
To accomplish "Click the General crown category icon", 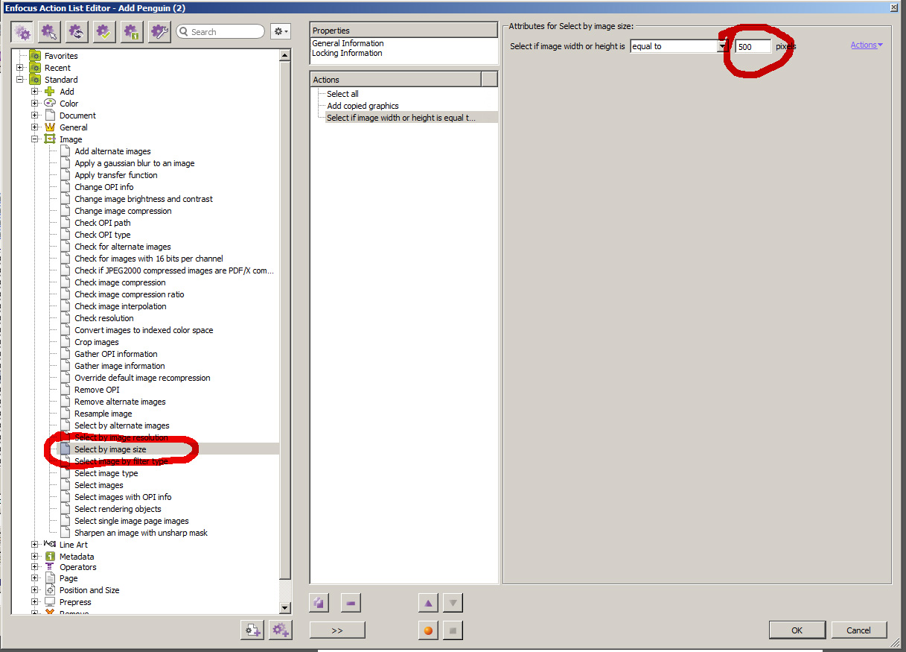I will pyautogui.click(x=50, y=127).
